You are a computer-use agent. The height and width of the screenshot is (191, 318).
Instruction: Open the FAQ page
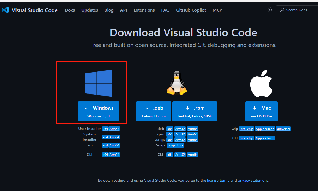pos(165,10)
